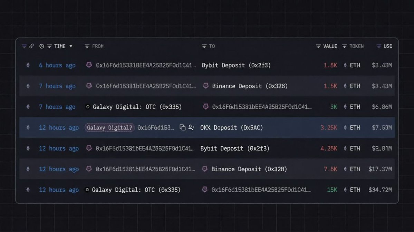Click the copy address icon in the highlighted row

(x=182, y=127)
